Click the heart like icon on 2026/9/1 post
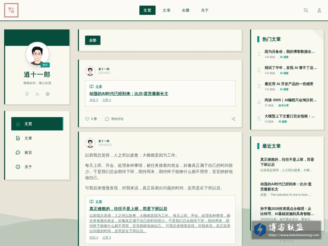Viewport: 328px width, 246px height. (87, 119)
